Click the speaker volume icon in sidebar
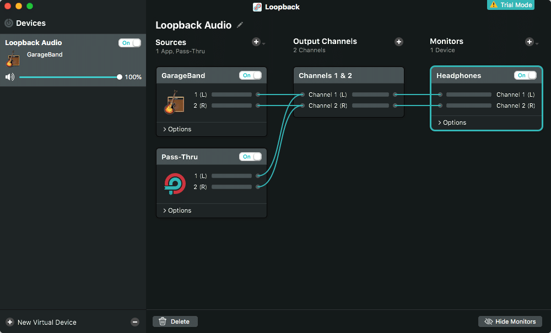The image size is (551, 333). point(10,77)
